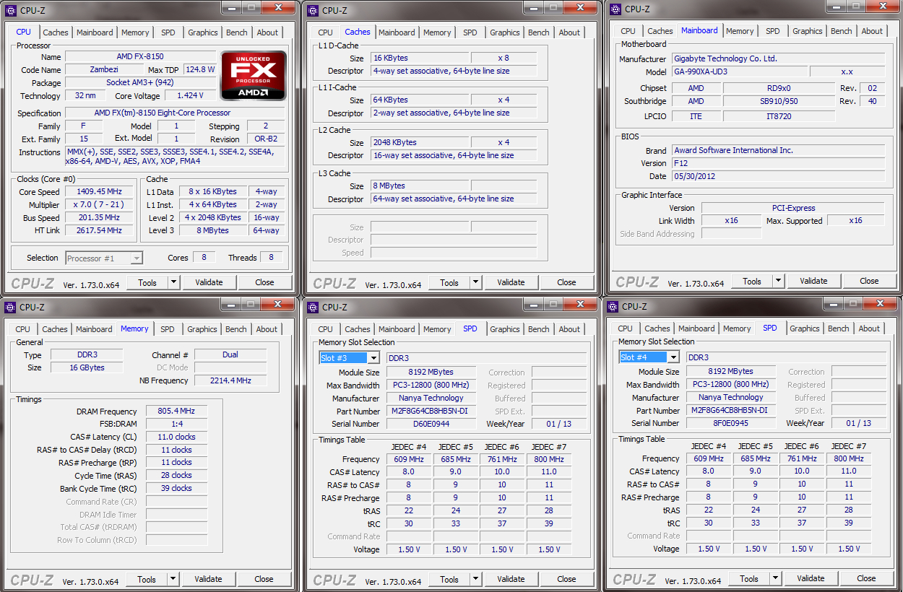Click Manufacturer Gigabyte Technology Co. Ltd. field
903x592 pixels.
(x=778, y=58)
